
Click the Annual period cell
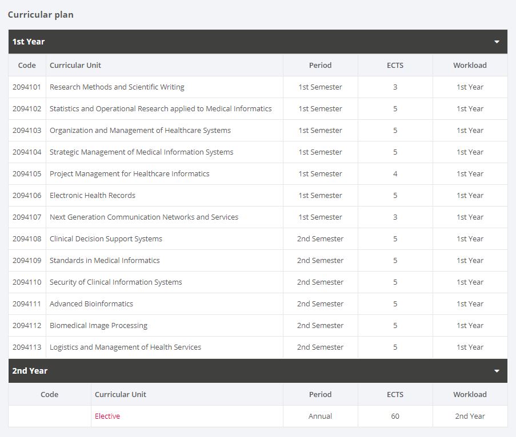click(x=320, y=416)
